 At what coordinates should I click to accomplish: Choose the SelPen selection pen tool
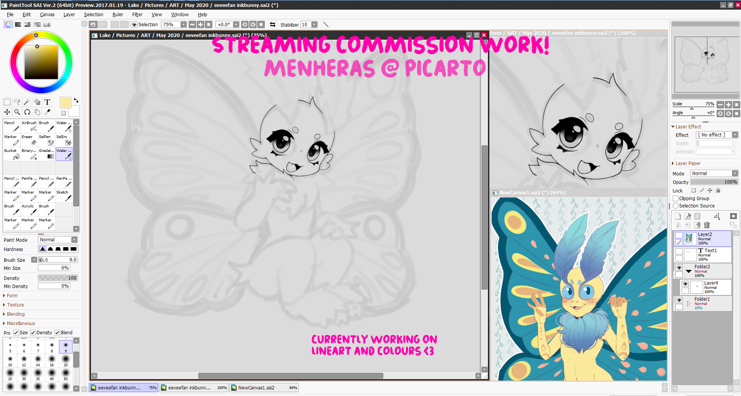point(47,140)
